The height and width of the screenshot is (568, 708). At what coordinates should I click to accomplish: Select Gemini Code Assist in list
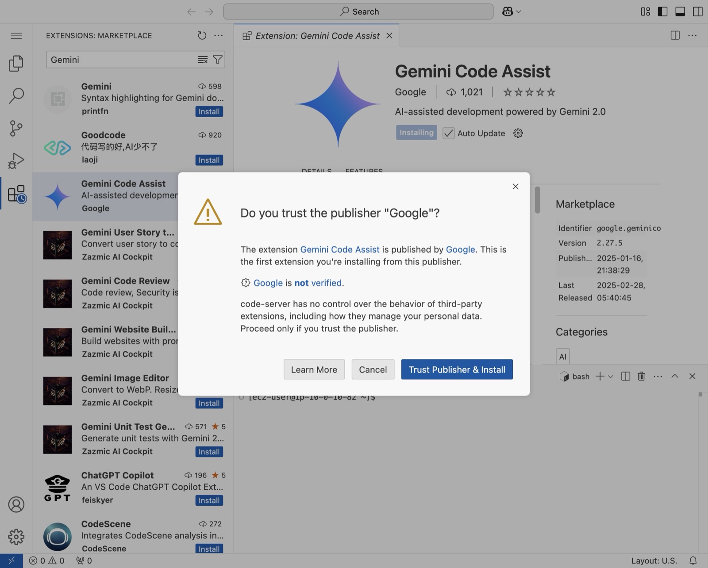pyautogui.click(x=106, y=196)
